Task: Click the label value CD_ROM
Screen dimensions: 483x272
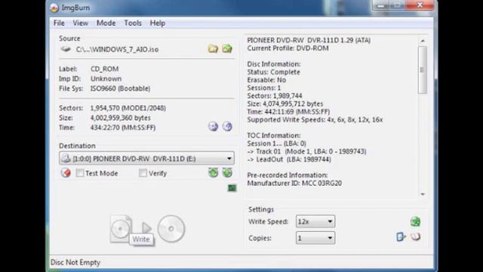Action: [104, 69]
